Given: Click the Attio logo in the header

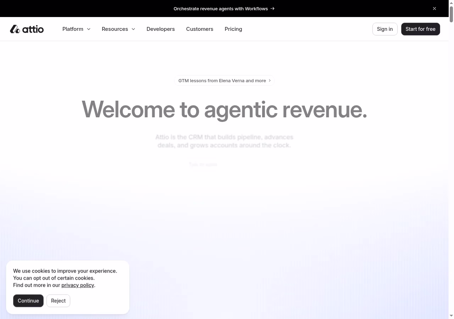Looking at the screenshot, I should (27, 29).
